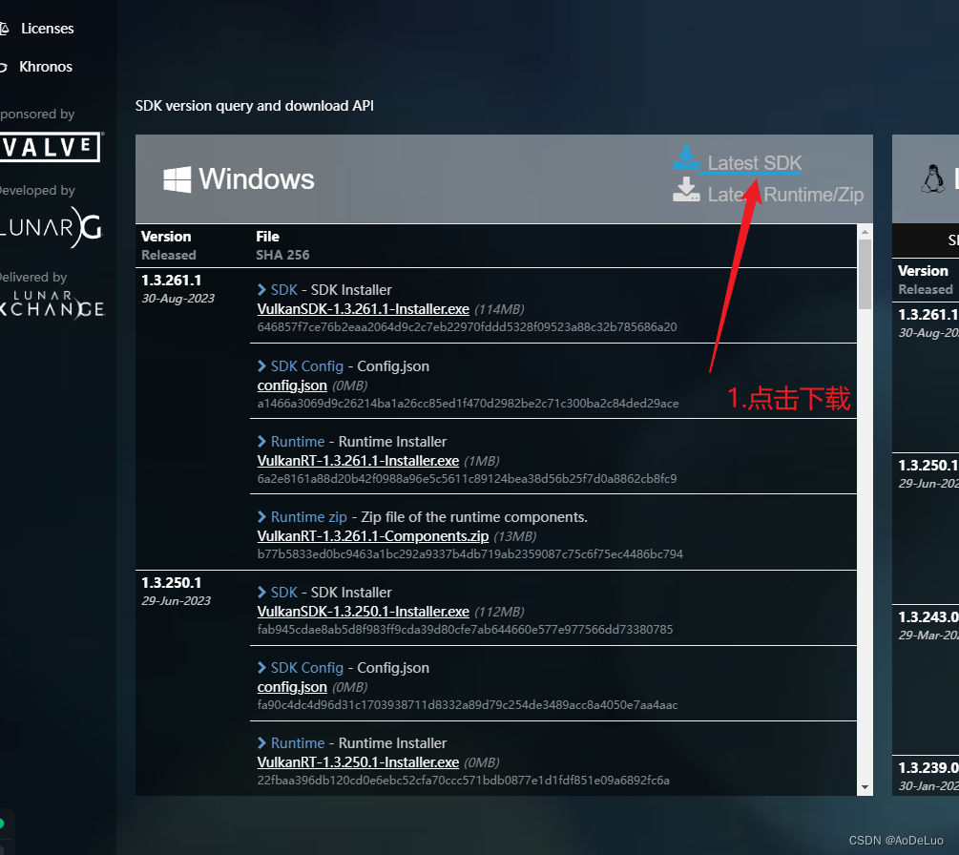Click the Windows panel heading
959x855 pixels.
click(x=257, y=179)
